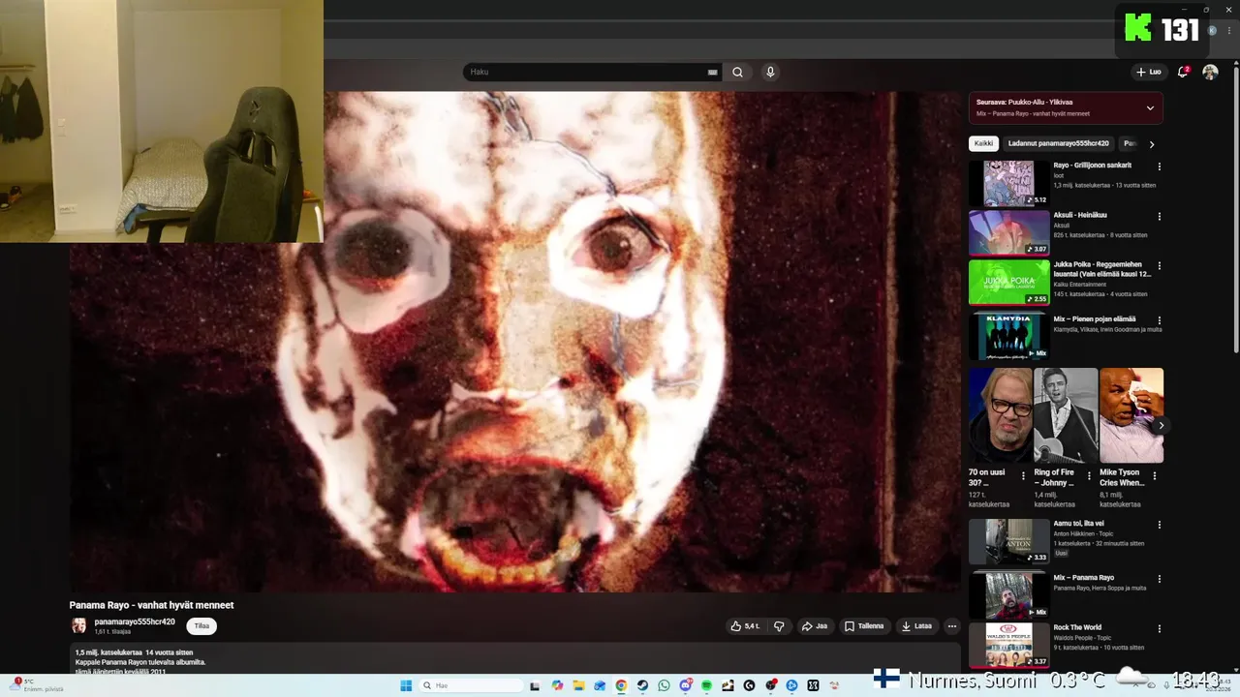Viewport: 1240px width, 697px height.
Task: Open options for Rayo - Grillijonon sankarit
Action: pos(1160,167)
